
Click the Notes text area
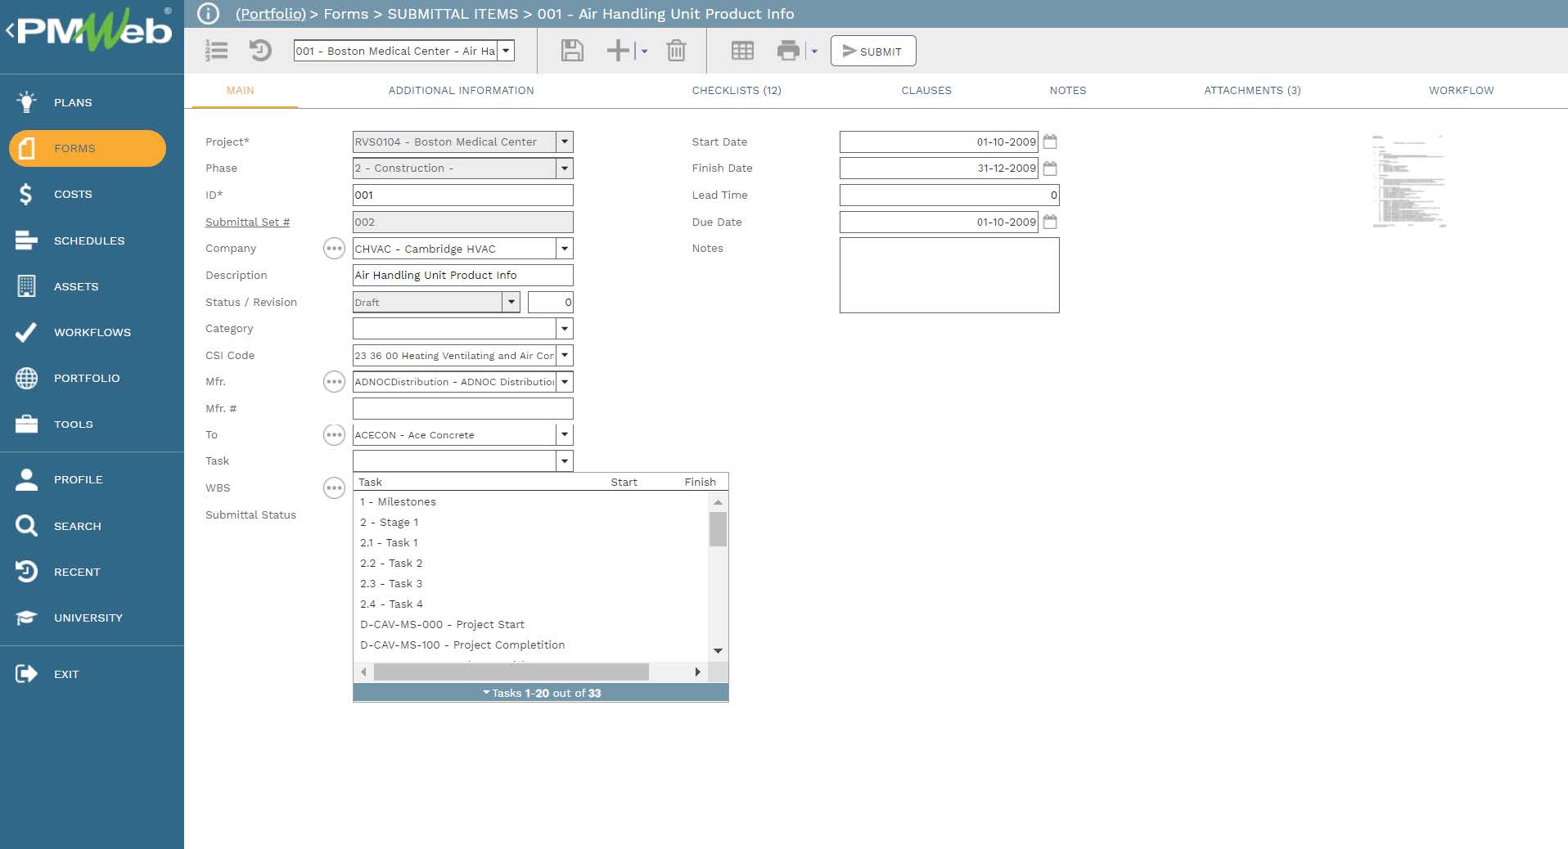(949, 275)
